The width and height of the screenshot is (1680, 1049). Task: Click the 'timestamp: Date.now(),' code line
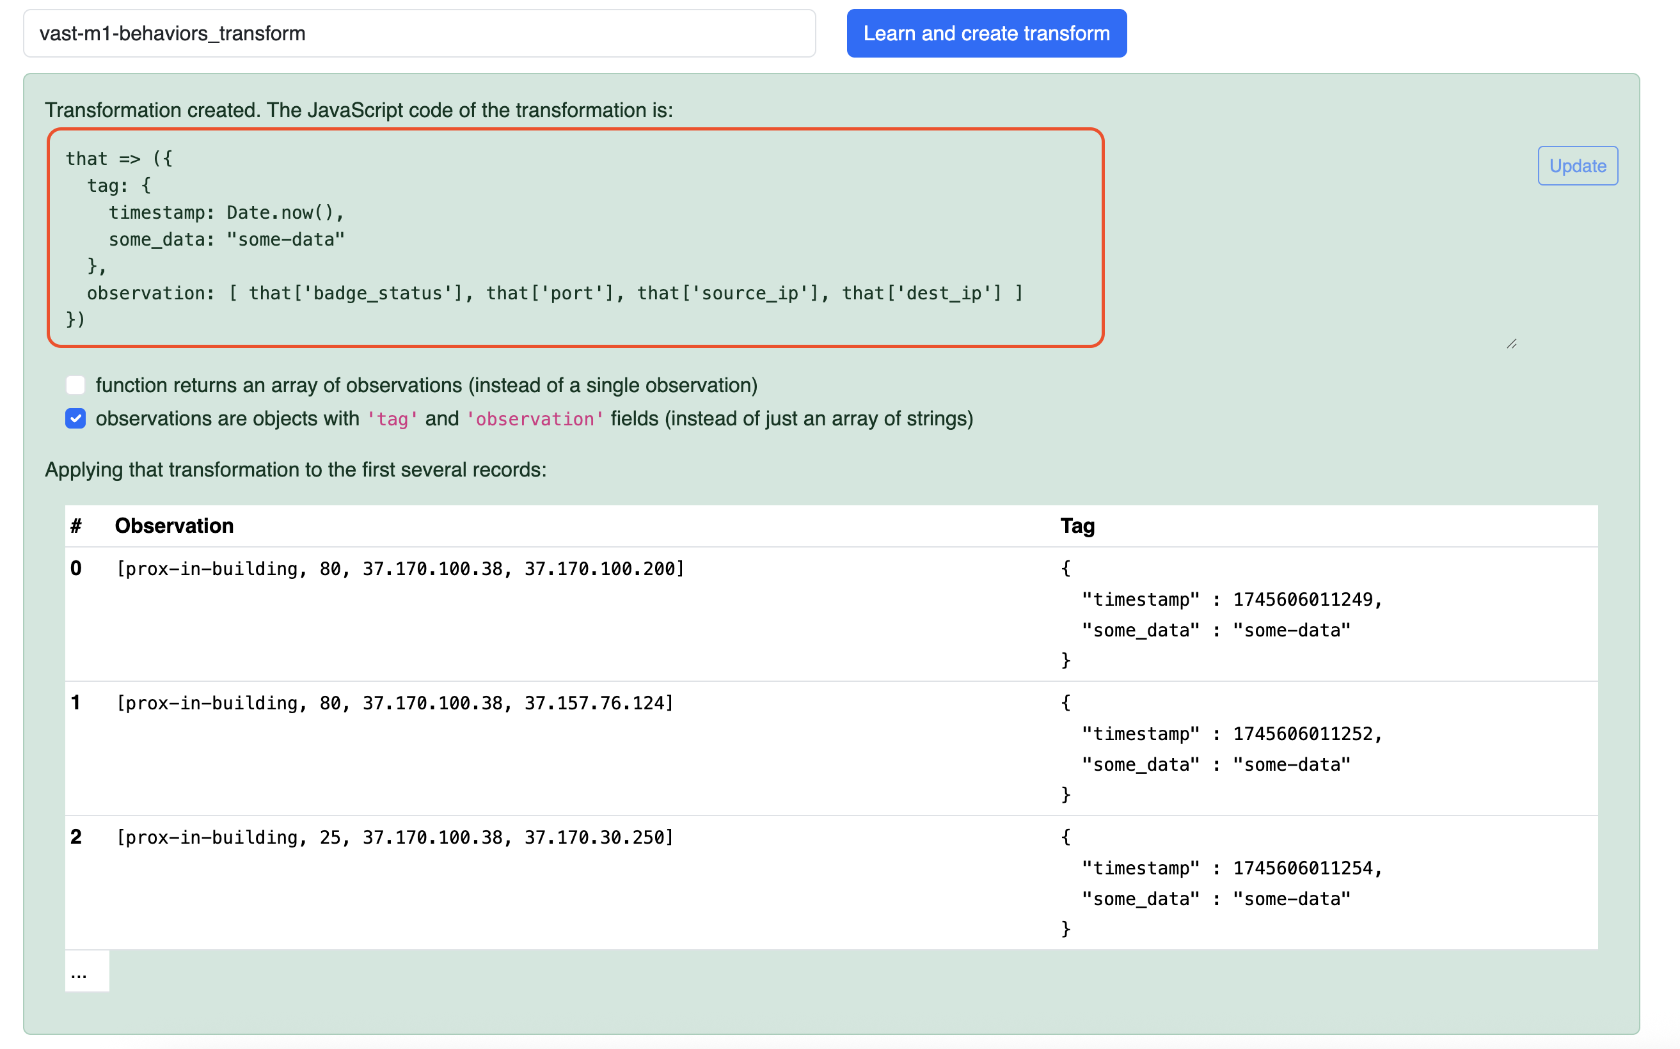(226, 212)
